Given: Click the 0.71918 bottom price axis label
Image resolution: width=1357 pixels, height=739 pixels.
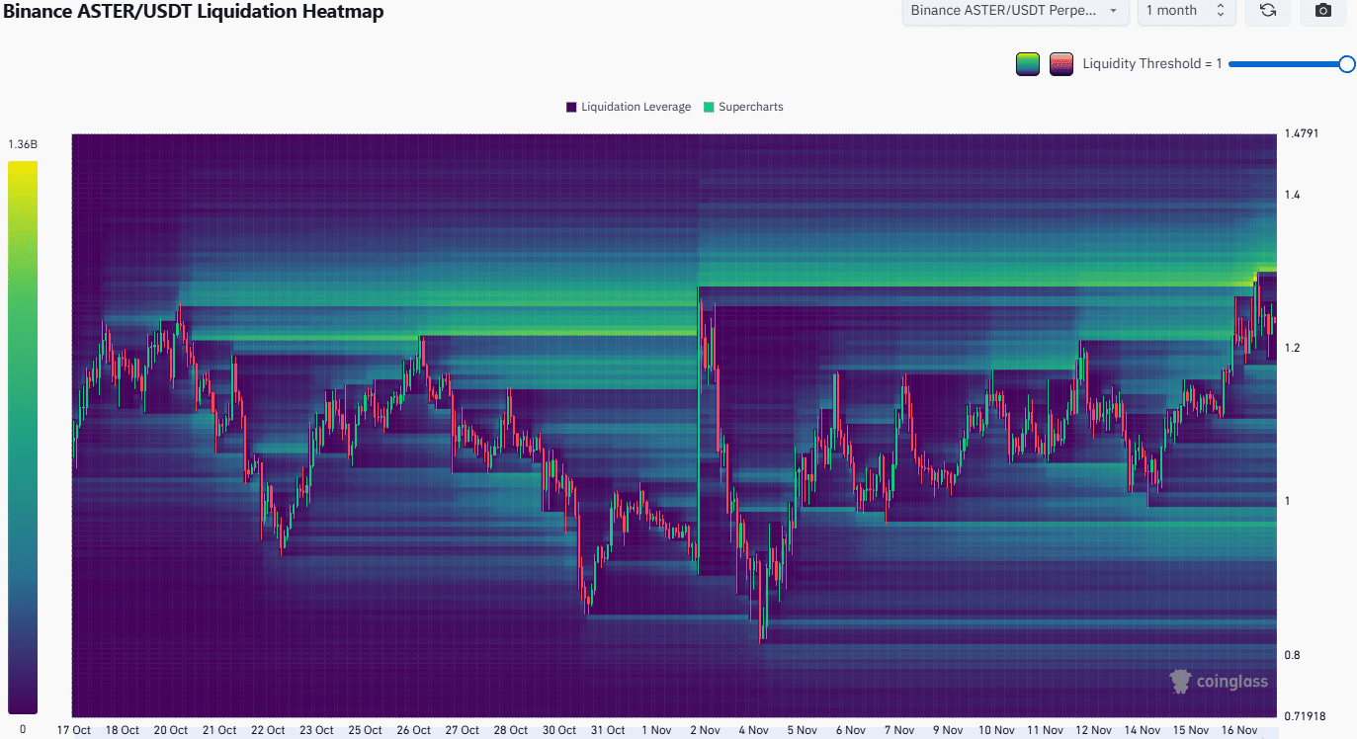Looking at the screenshot, I should tap(1306, 715).
